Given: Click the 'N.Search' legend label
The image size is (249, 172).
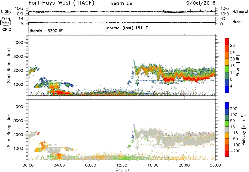Looking at the screenshot, I should point(240,11).
